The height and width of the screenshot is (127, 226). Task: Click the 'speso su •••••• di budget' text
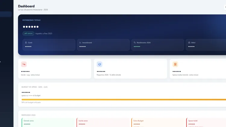[x=31, y=95]
